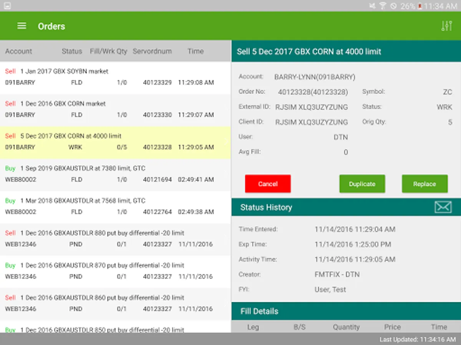This screenshot has width=461, height=345.
Task: Select Sell GBXAUSTDLR 880 put order
Action: tap(115, 240)
